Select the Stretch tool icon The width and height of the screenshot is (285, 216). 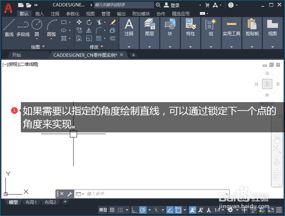(x=79, y=38)
